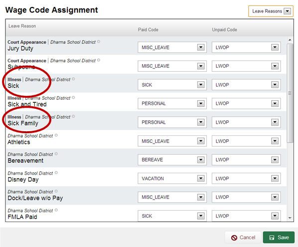Open Unpaid Code dropdown for Sick Family
298x247 pixels.
246,122
